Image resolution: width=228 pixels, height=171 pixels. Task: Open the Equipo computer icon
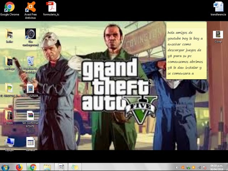(10, 144)
